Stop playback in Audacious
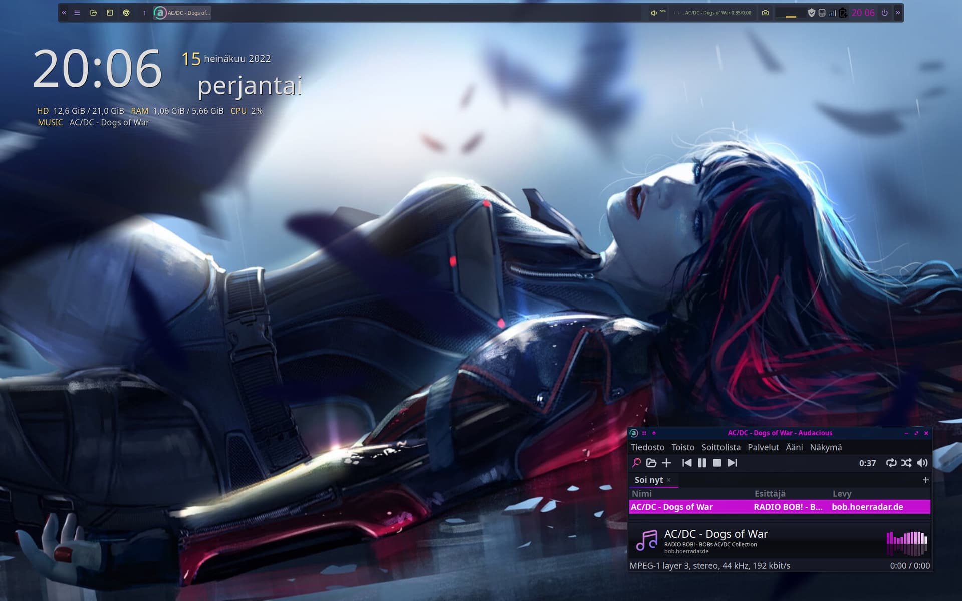The image size is (962, 601). click(717, 463)
